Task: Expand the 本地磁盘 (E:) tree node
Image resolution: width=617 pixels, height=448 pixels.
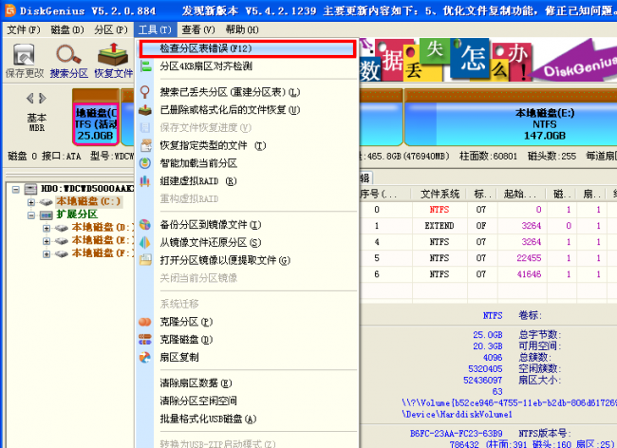Action: (47, 241)
